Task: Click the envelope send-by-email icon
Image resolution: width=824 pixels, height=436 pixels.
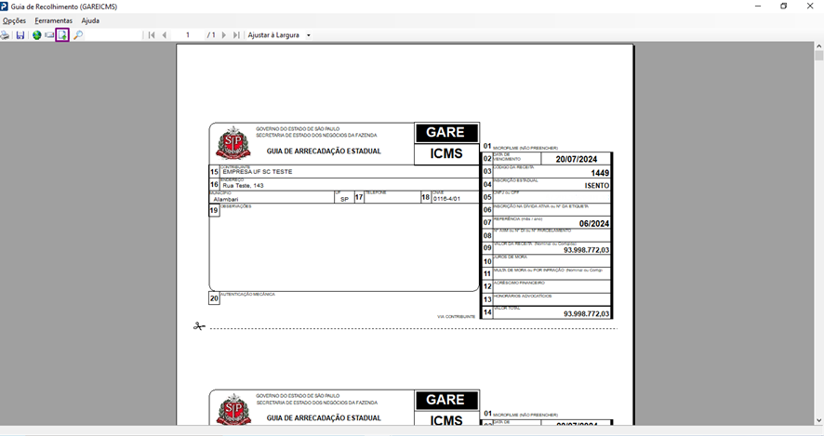Action: (49, 35)
